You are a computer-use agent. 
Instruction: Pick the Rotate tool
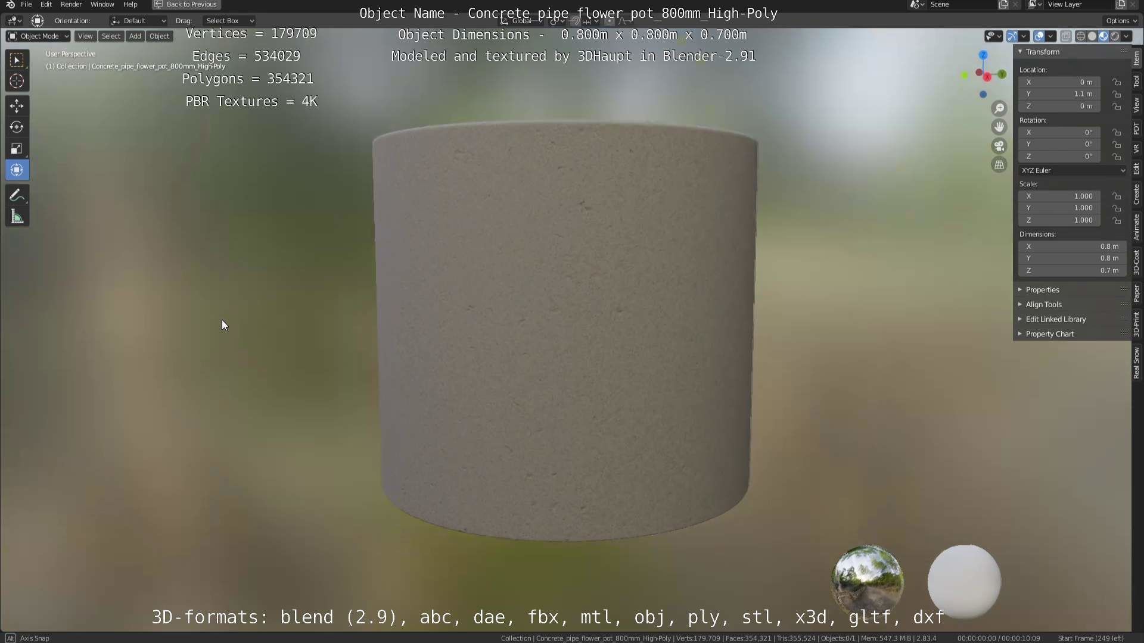tap(17, 127)
